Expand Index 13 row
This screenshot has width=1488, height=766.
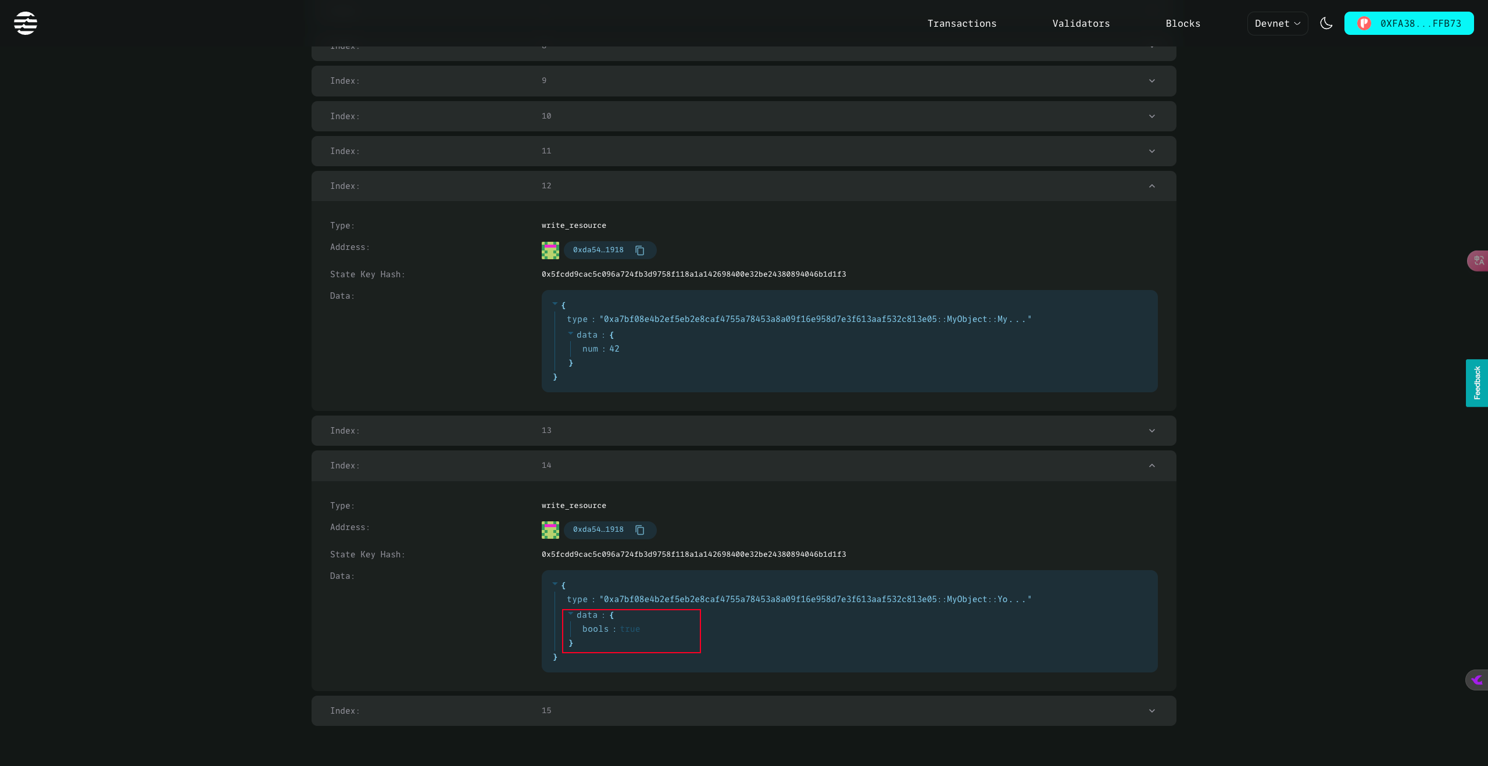pyautogui.click(x=744, y=431)
